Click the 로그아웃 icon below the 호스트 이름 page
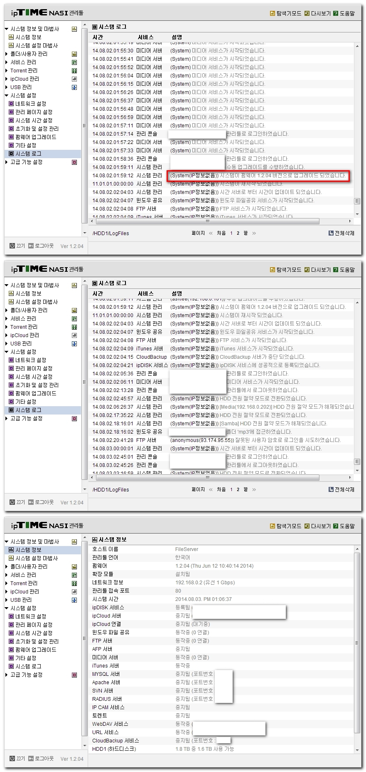The height and width of the screenshot is (772, 366). click(x=31, y=758)
